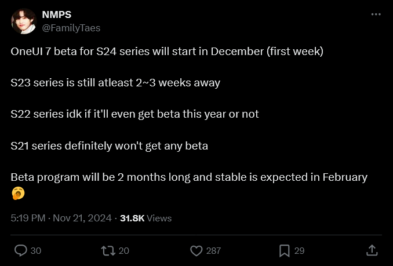Click the like count of 287
This screenshot has width=393, height=266.
click(213, 251)
